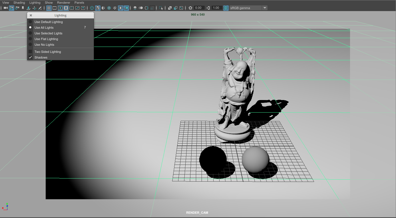Click the Textured display checker icon
Screen dimensions: 396x218
[115, 8]
